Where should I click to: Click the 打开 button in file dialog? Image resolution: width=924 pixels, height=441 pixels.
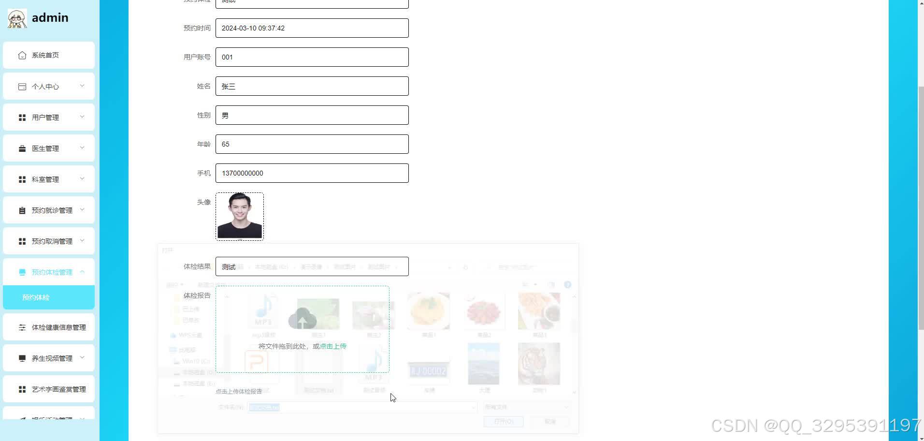pyautogui.click(x=504, y=422)
